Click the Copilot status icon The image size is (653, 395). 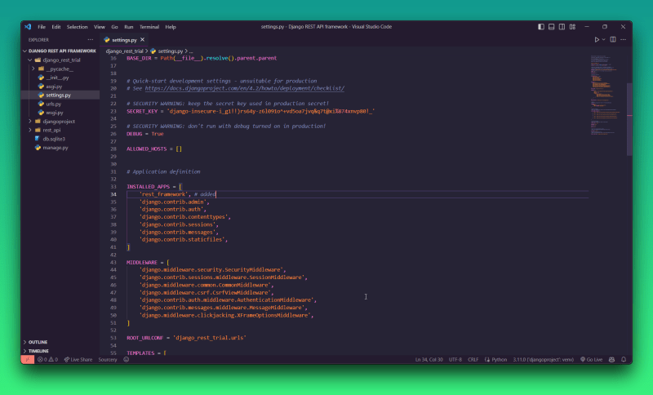(611, 360)
